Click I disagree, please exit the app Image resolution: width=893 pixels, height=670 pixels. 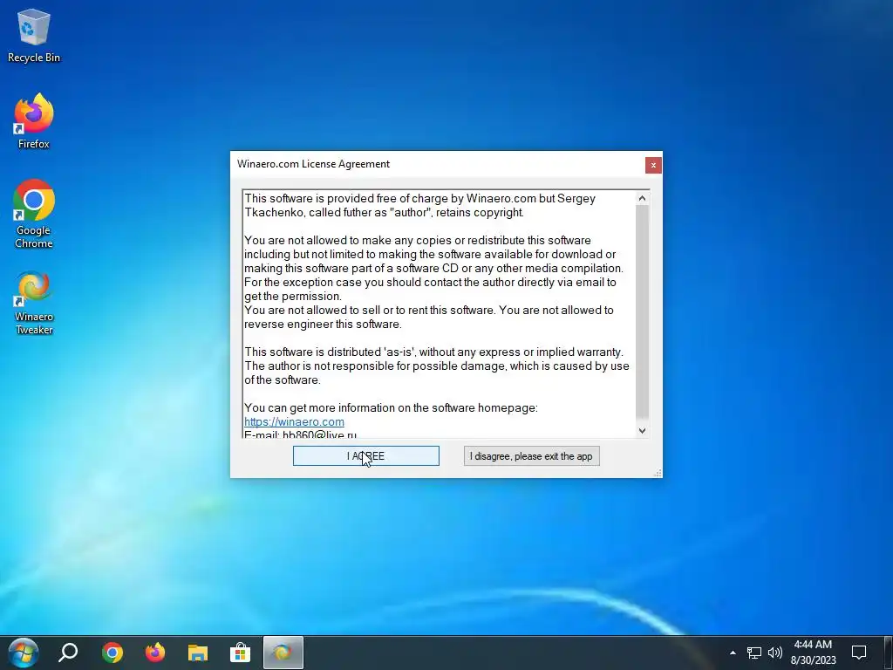click(x=531, y=455)
